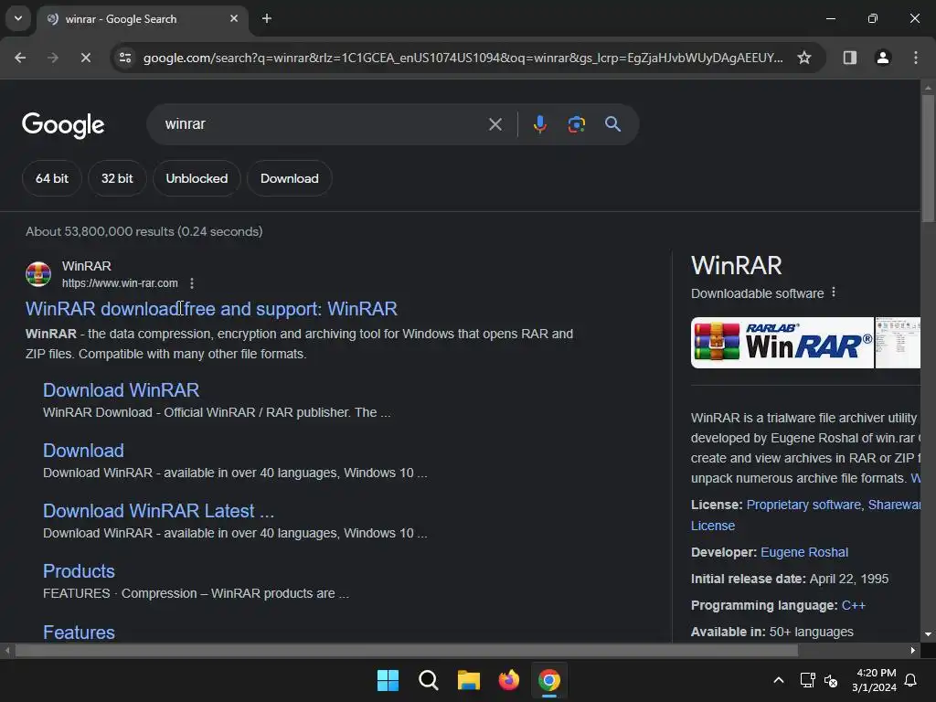Screen dimensions: 936x702
Task: Go to the Google homepage logo
Action: click(x=63, y=124)
